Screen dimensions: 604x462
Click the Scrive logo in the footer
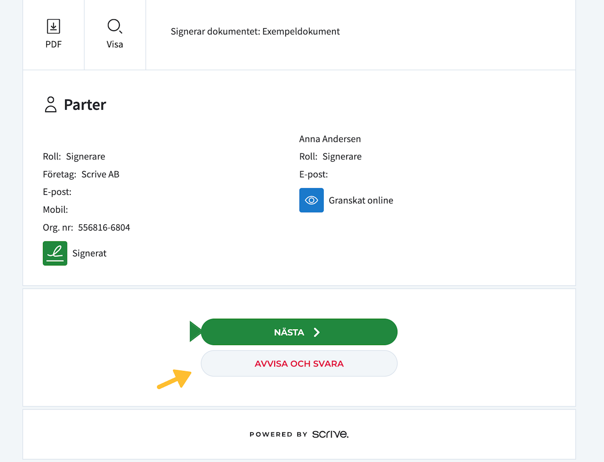click(330, 434)
